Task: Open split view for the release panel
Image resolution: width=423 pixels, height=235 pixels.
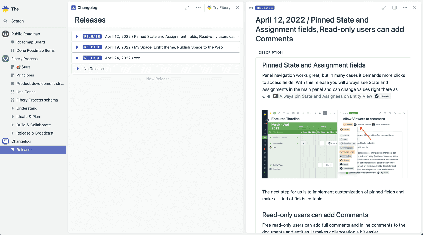Action: 394,8
